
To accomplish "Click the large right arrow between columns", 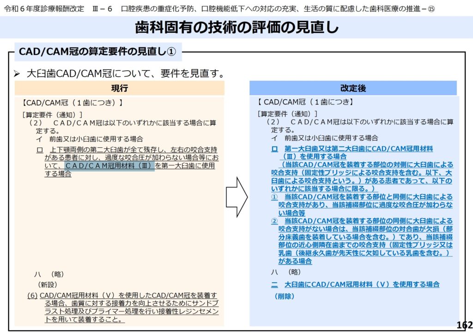I will point(236,196).
